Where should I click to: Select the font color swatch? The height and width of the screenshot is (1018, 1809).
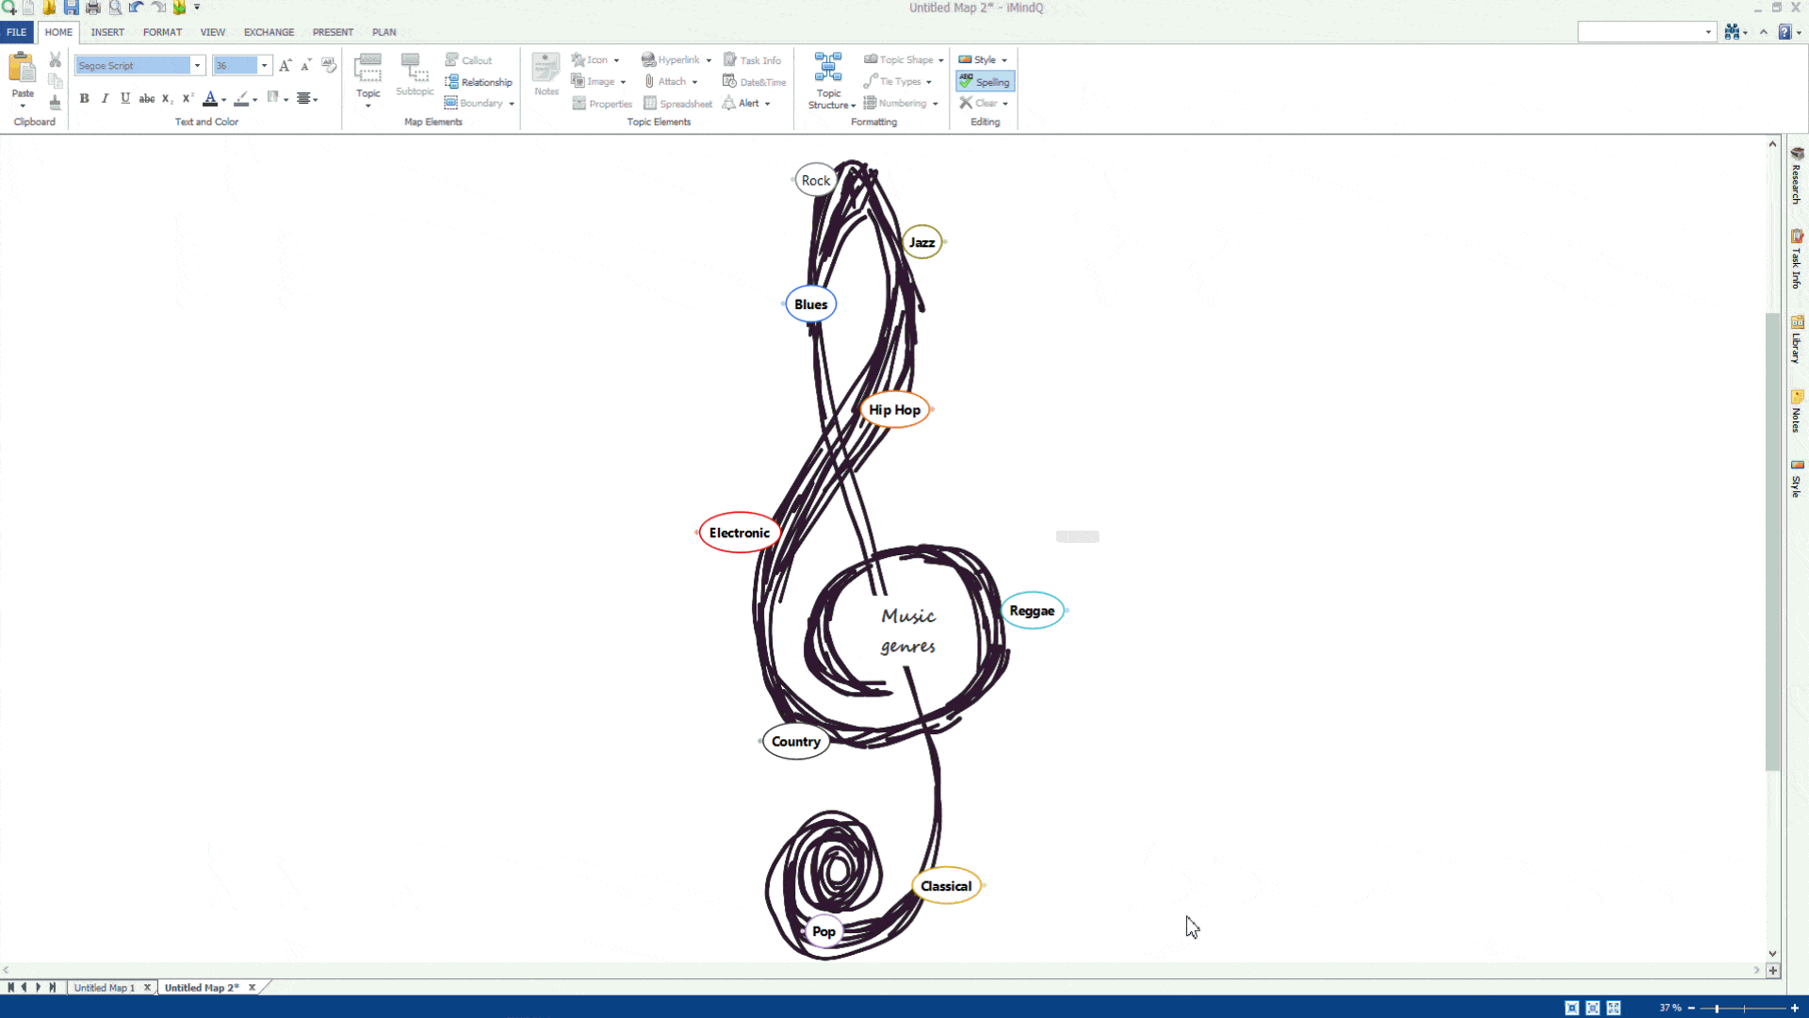(x=212, y=98)
